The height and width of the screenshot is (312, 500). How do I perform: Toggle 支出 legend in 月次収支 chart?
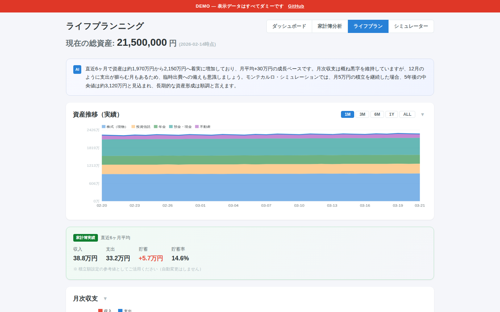click(125, 311)
